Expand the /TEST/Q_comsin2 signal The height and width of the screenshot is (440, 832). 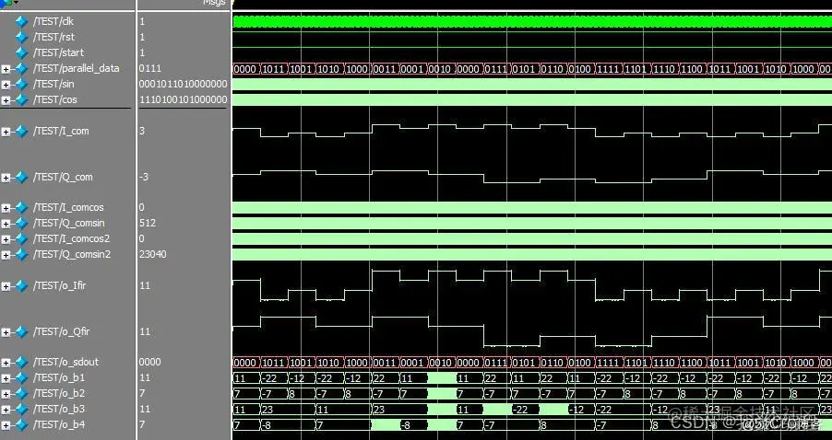pos(6,255)
